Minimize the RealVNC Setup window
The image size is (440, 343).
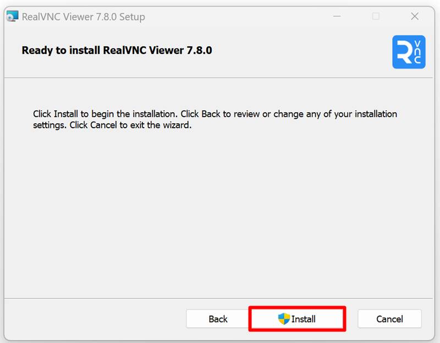pos(337,17)
